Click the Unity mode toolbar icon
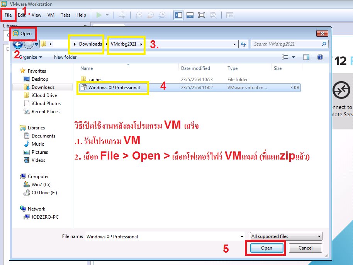 (213, 15)
